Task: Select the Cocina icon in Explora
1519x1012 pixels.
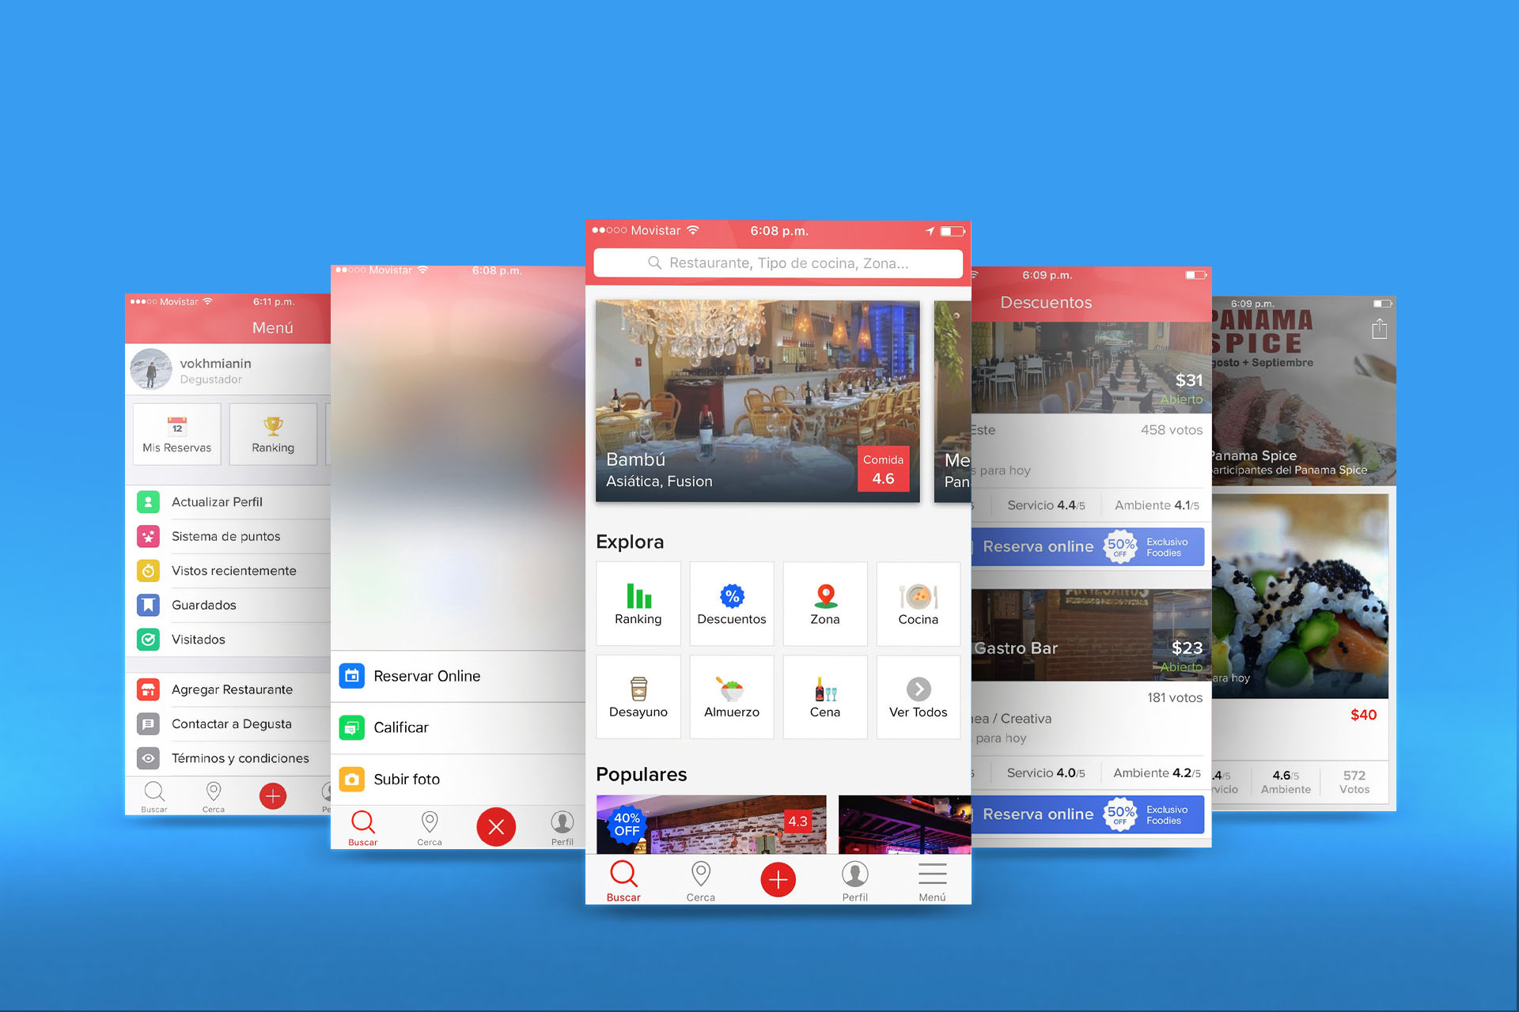Action: coord(917,599)
